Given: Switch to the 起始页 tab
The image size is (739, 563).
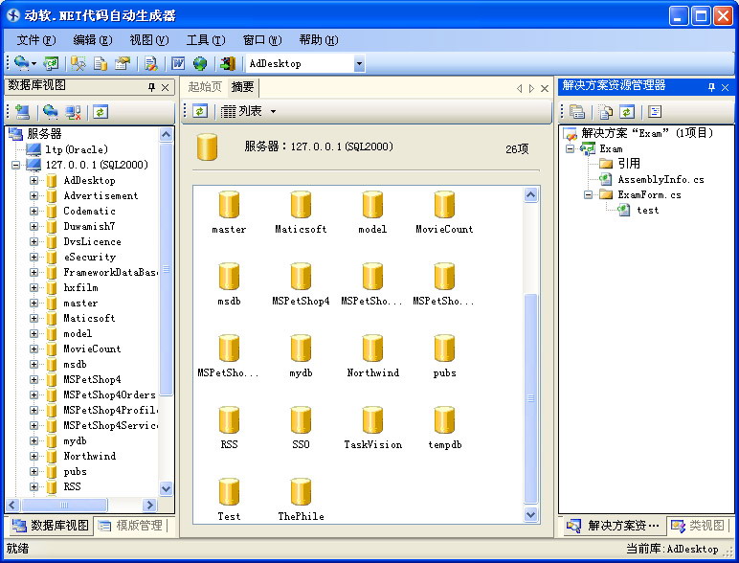Looking at the screenshot, I should [x=205, y=87].
